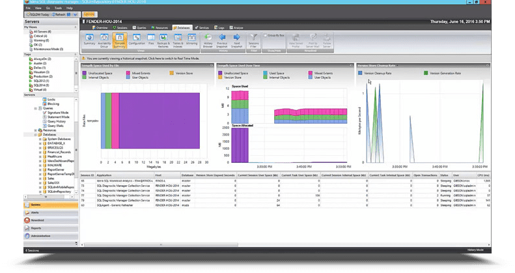Click the View Server Profile icon
This screenshot has height=273, width=515.
point(296,40)
